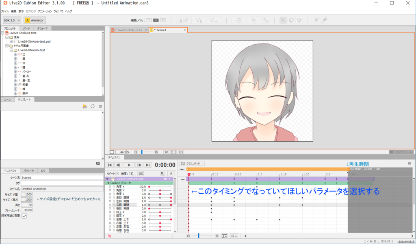Open the グラフエディタ graph editor
This screenshot has width=416, height=244.
[192, 163]
